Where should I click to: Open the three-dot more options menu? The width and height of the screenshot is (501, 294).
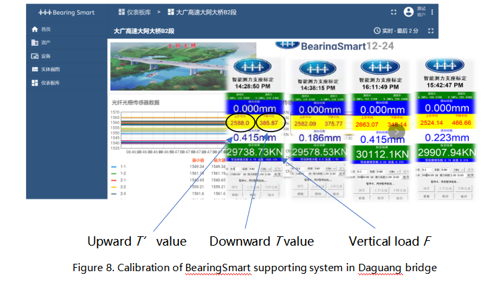pyautogui.click(x=432, y=12)
